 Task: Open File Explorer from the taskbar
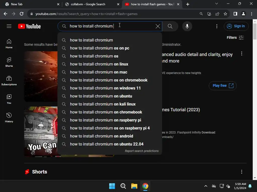click(134, 186)
